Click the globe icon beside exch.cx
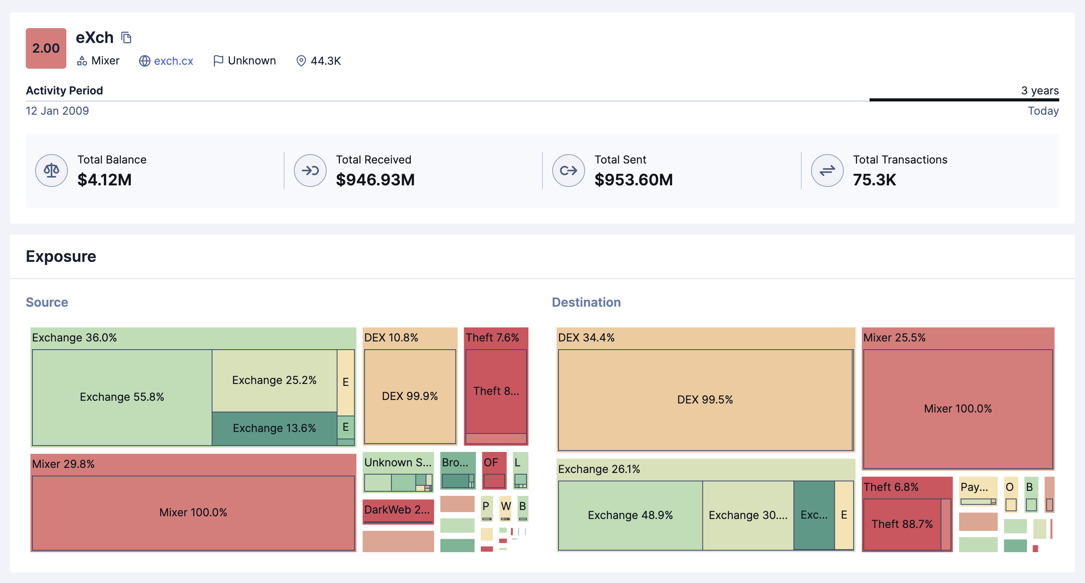This screenshot has height=583, width=1085. tap(144, 61)
